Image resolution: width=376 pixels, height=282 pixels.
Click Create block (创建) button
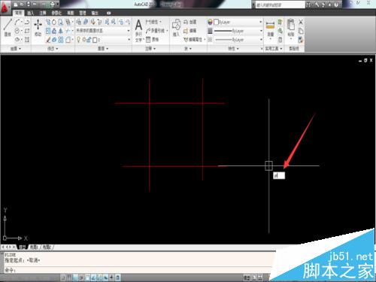click(190, 22)
